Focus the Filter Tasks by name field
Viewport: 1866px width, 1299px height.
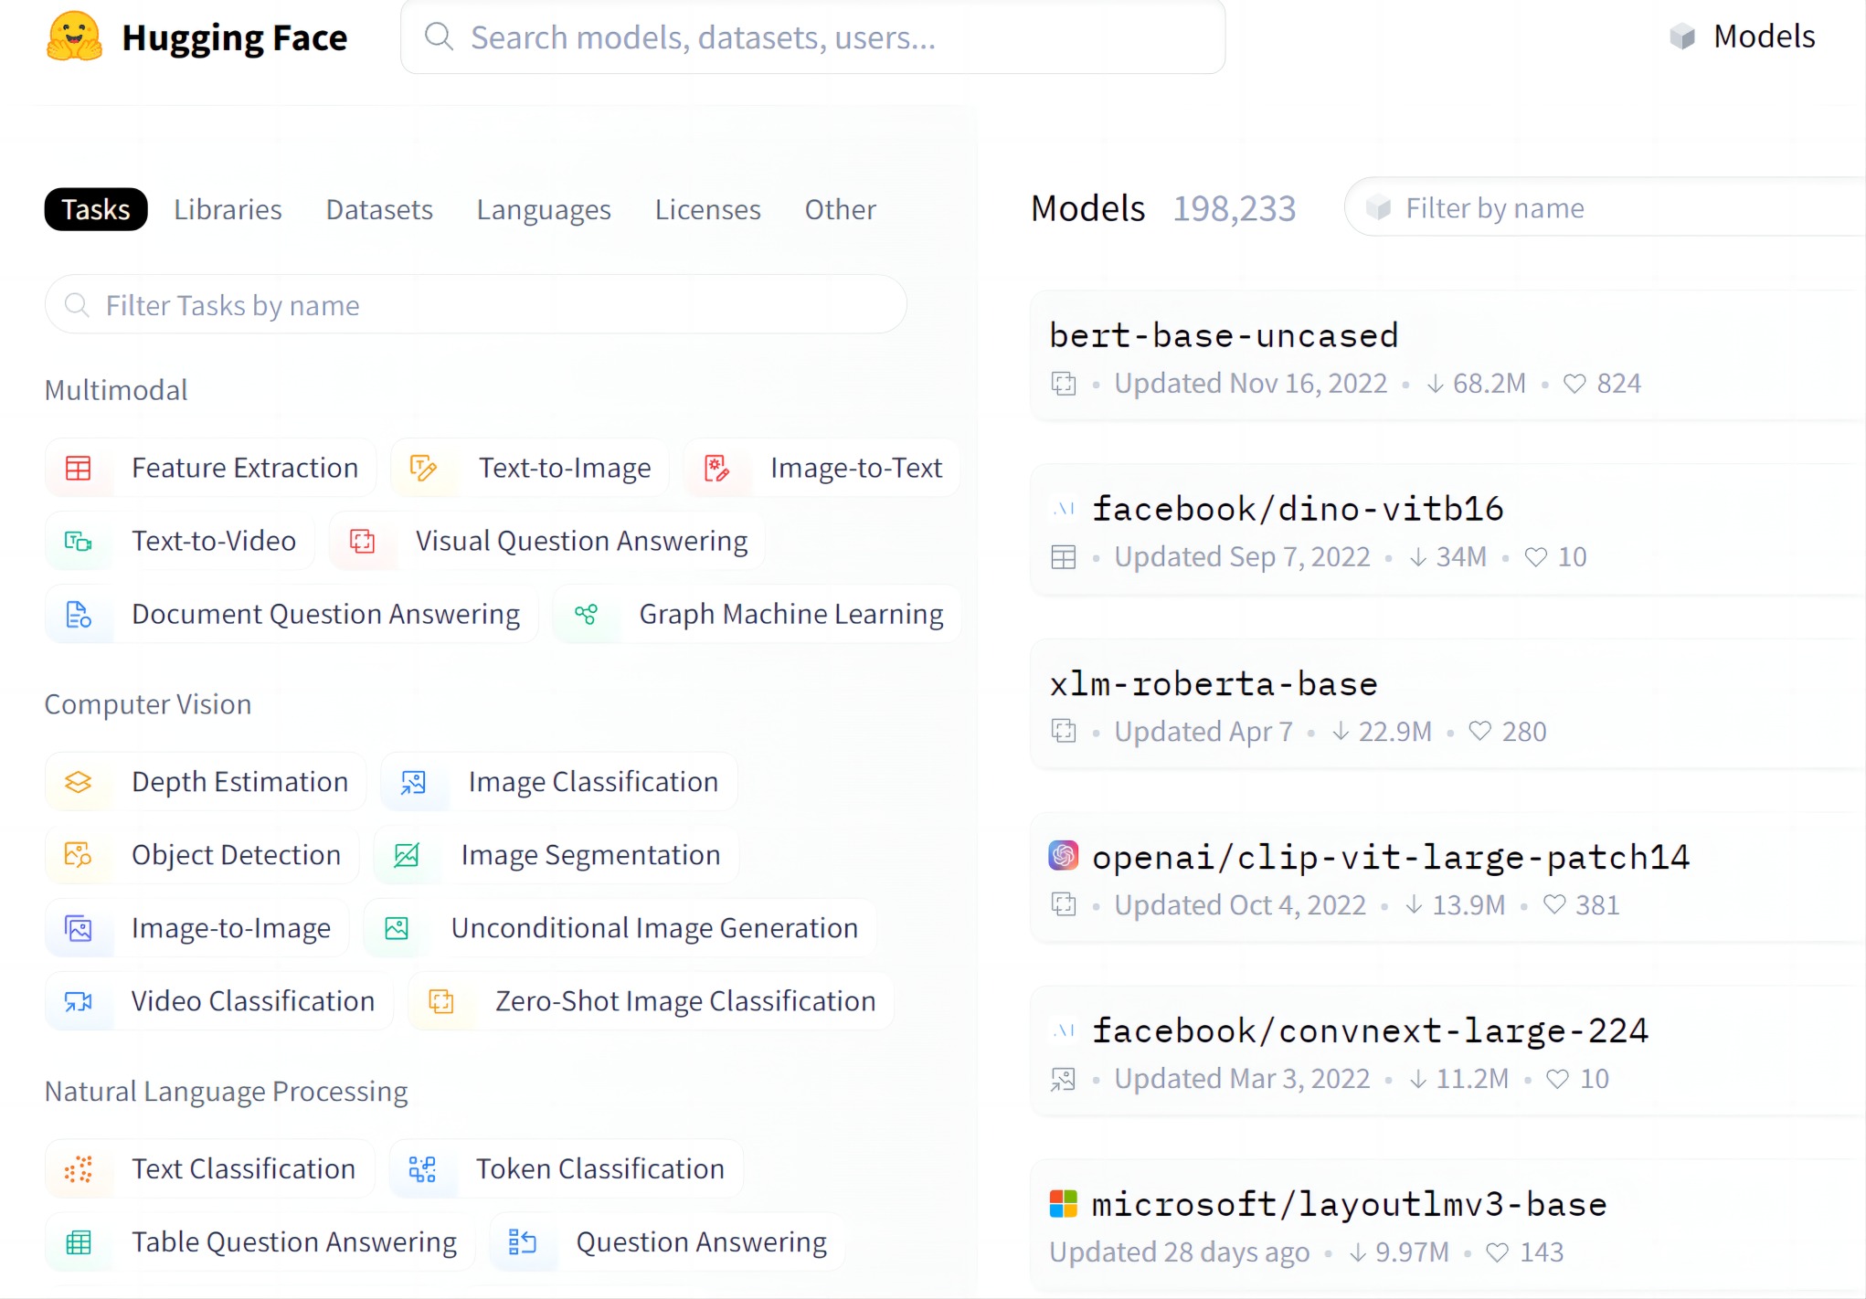tap(475, 305)
